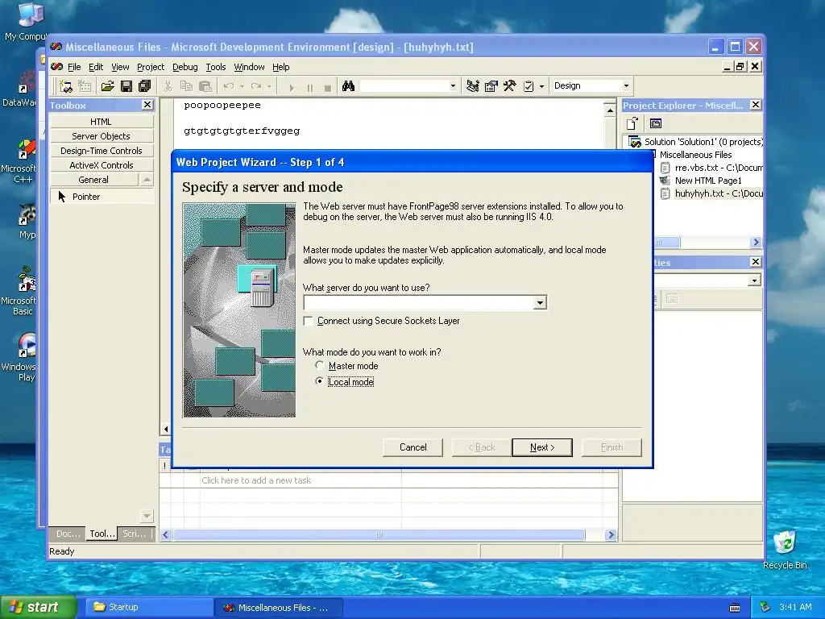The height and width of the screenshot is (619, 825).
Task: Select rre.vbs.txt in Project Explorer
Action: (x=711, y=168)
